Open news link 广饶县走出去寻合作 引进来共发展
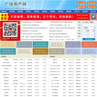The width and height of the screenshot is (97, 97). coord(31,34)
